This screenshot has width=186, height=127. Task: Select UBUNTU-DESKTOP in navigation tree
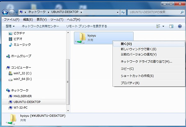[x=27, y=102]
